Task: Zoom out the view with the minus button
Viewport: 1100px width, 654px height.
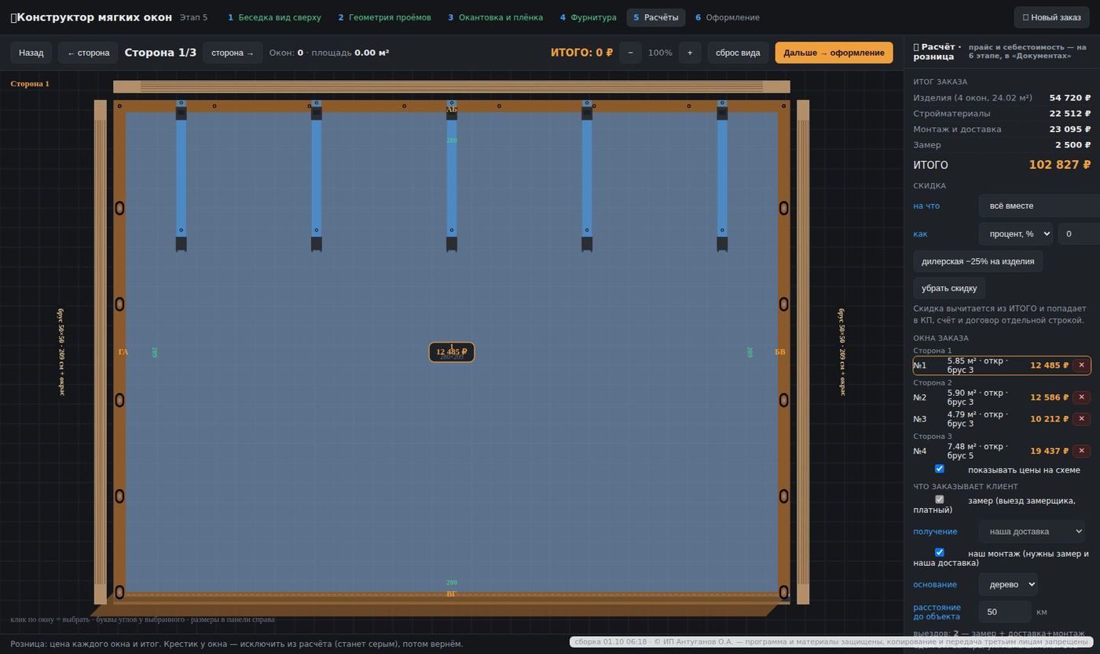Action: (630, 53)
